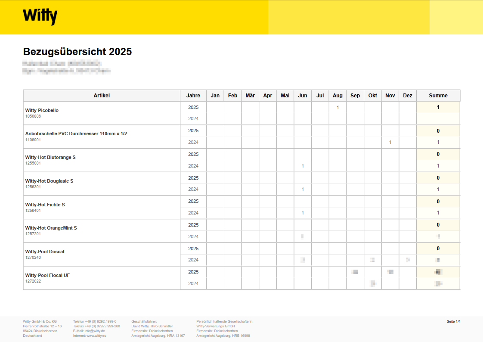Screen dimensions: 483x342
Task: Click Witty-Hot Fichte S 2024 Summe value
Action: pos(438,213)
